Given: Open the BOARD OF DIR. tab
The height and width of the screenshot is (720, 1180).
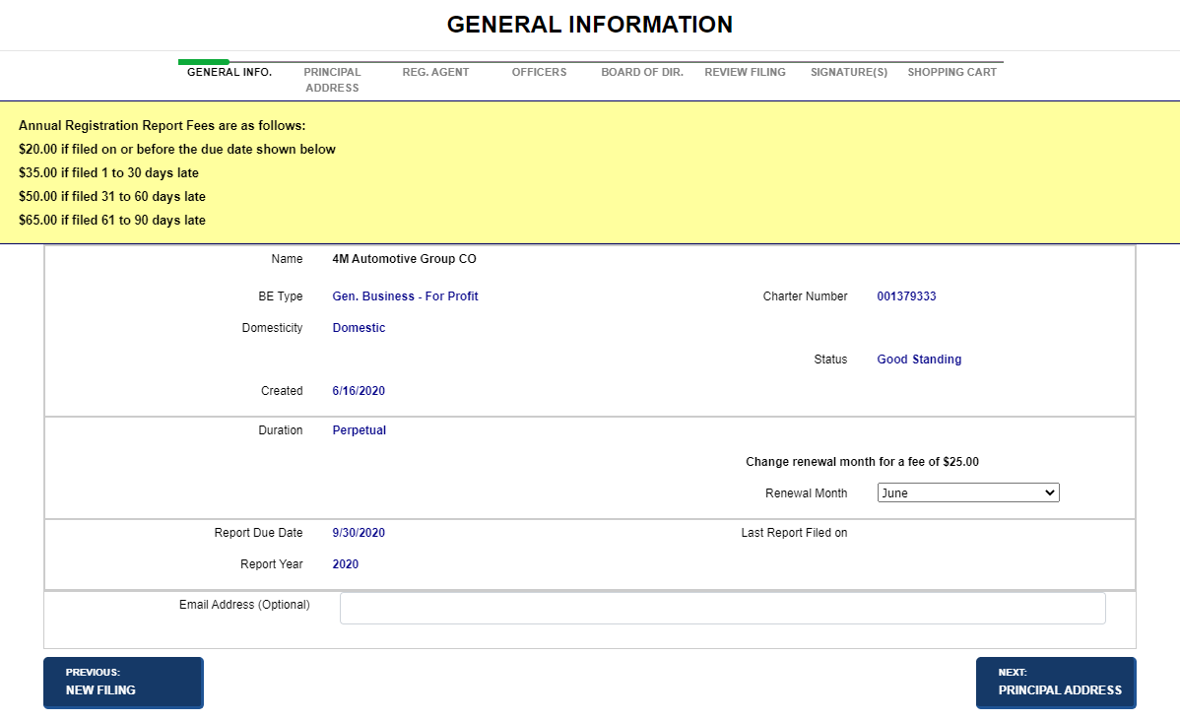Looking at the screenshot, I should tap(641, 71).
